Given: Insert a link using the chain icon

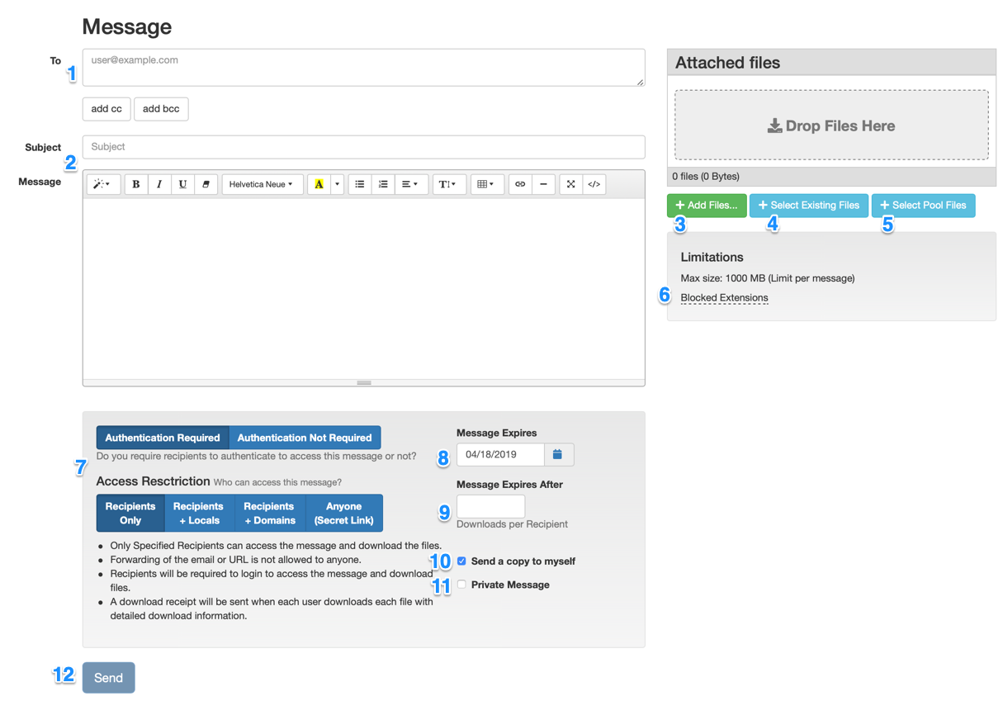Looking at the screenshot, I should tap(520, 184).
